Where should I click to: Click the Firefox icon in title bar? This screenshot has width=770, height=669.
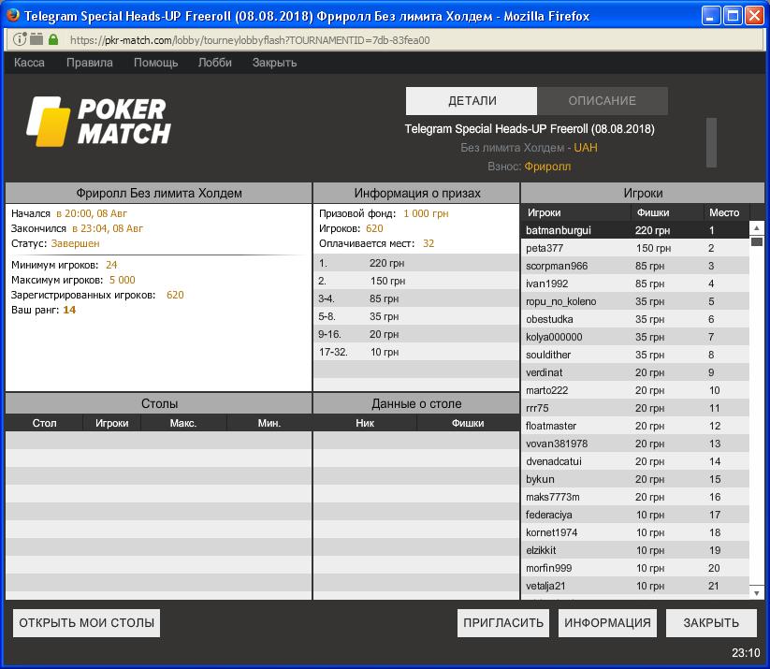coord(13,16)
